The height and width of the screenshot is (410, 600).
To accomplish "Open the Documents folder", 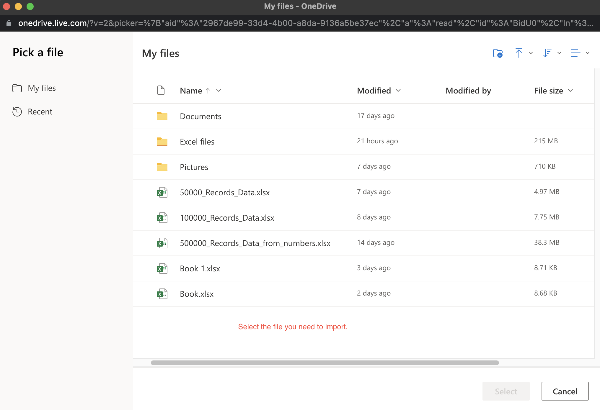I will point(200,116).
